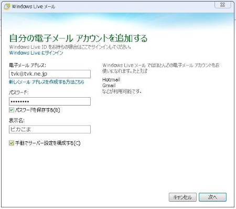Viewport: 236px width, 209px height.
Task: Click the 自分の電子メール アカウントを追加する heading
Action: [x=78, y=38]
